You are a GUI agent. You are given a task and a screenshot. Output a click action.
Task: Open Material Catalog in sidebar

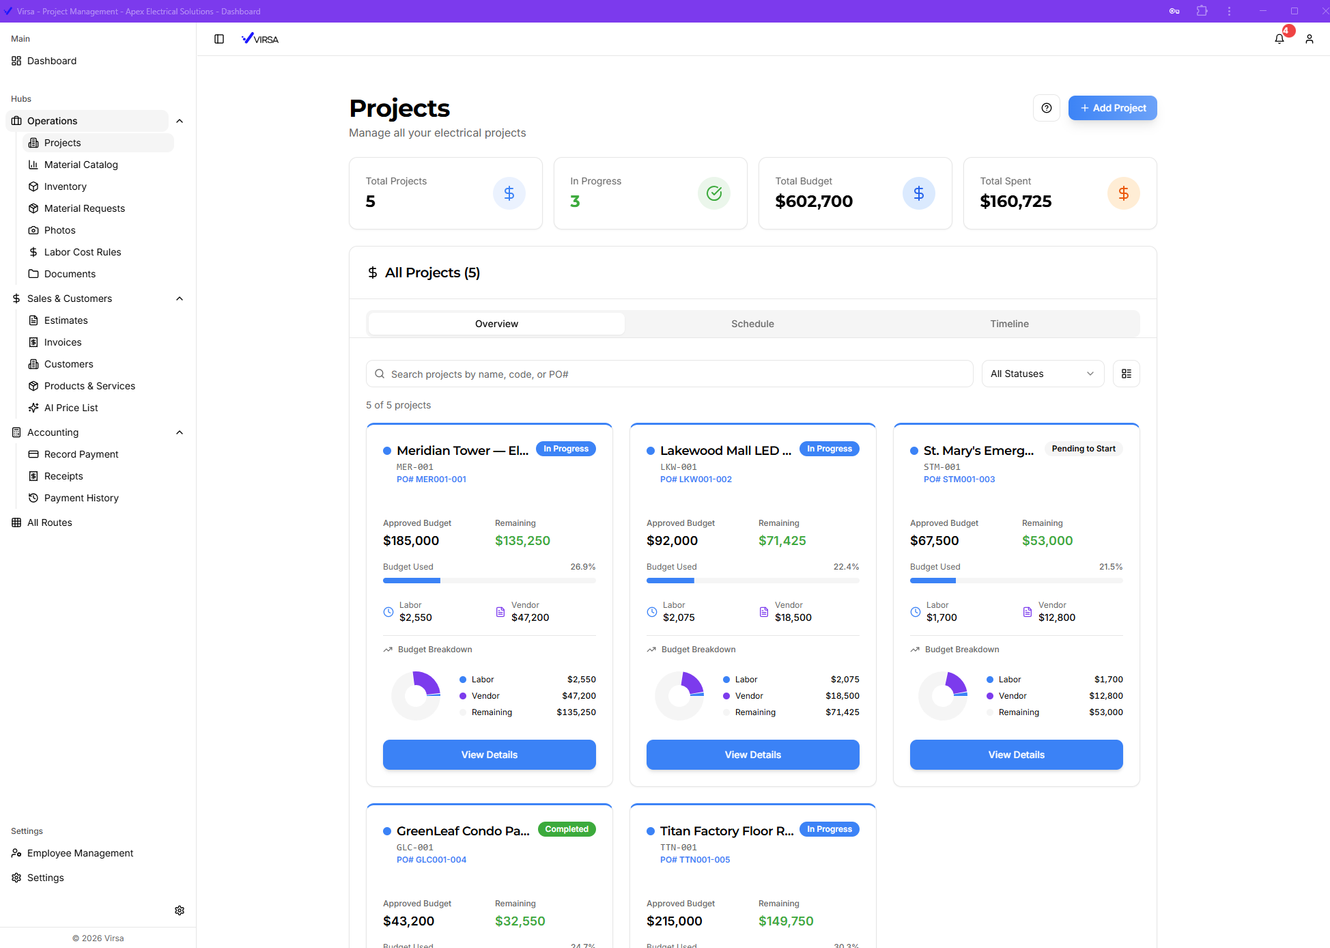point(81,165)
